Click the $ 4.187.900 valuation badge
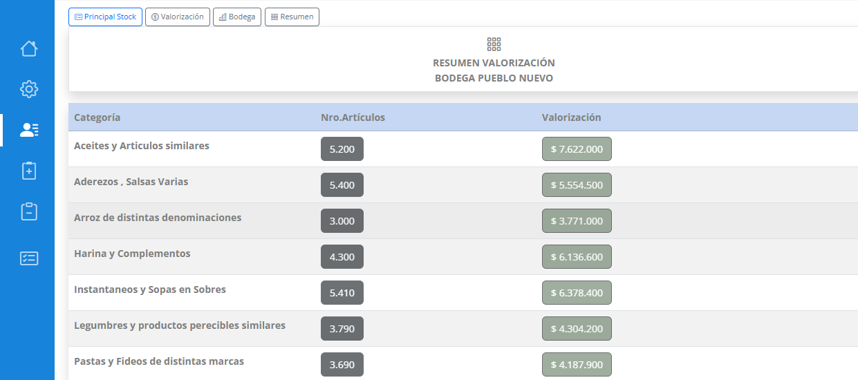 point(577,365)
